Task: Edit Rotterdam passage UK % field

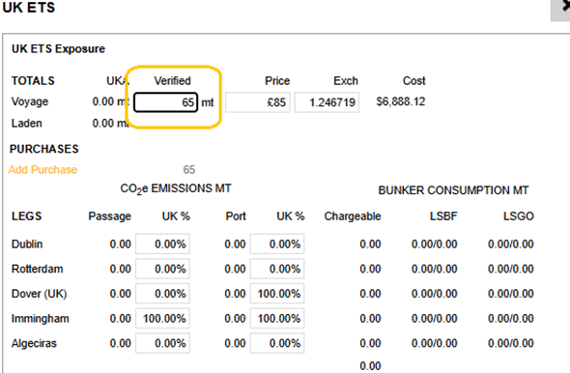Action: 163,269
